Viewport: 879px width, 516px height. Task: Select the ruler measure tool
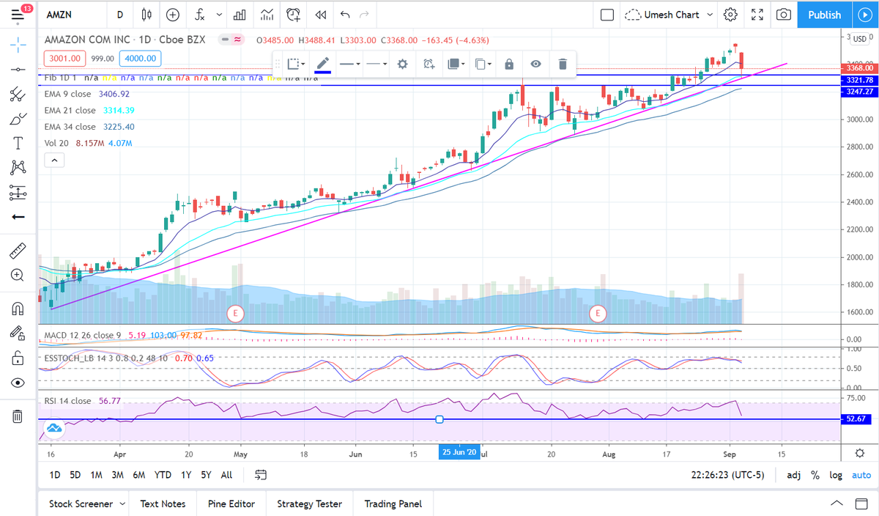pyautogui.click(x=18, y=251)
